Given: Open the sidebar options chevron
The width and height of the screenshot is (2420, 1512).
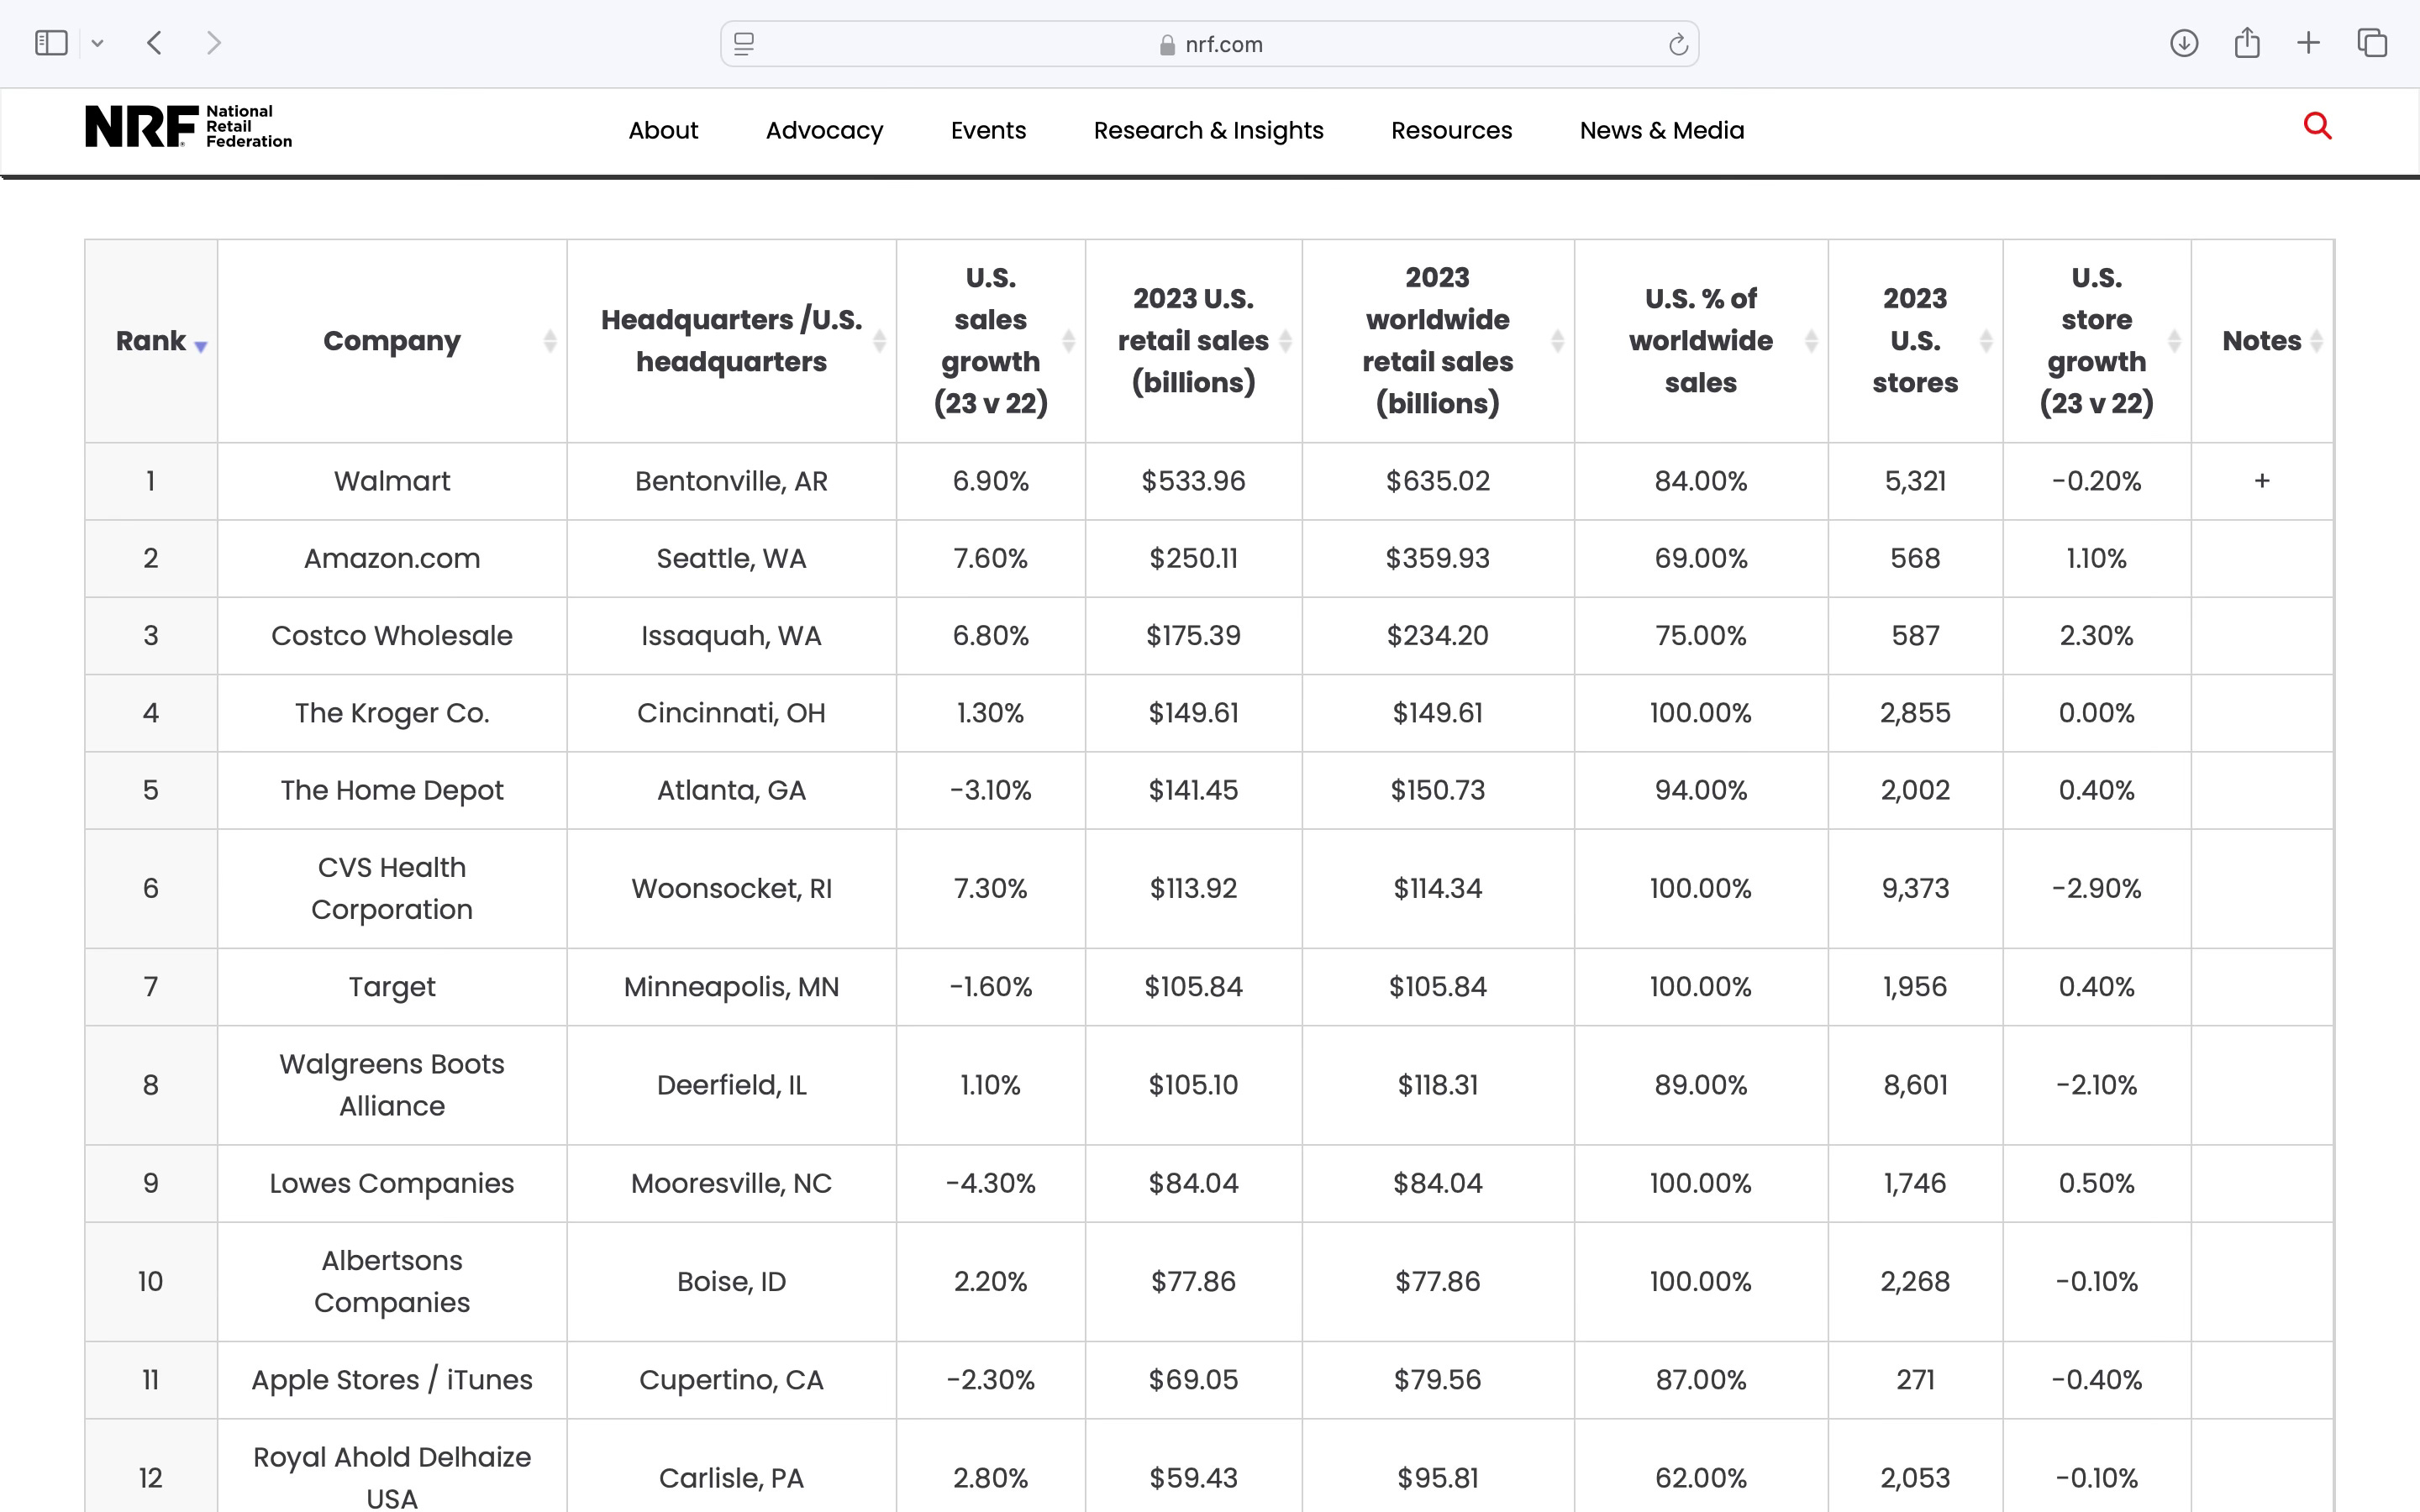Looking at the screenshot, I should coord(97,43).
